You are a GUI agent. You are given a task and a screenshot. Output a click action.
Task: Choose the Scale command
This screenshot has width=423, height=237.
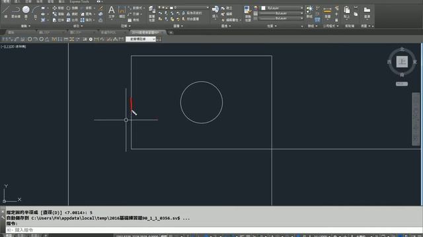72,20
